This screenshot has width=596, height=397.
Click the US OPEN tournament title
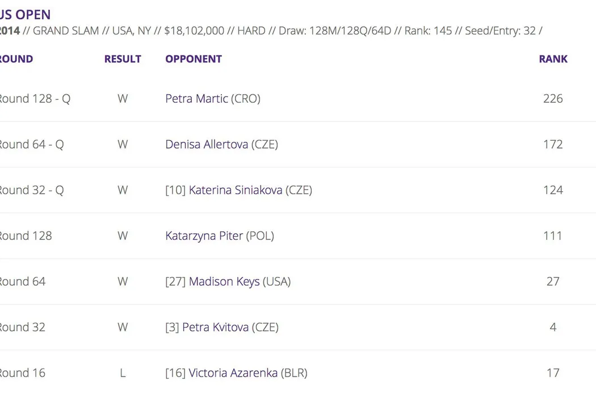[25, 15]
